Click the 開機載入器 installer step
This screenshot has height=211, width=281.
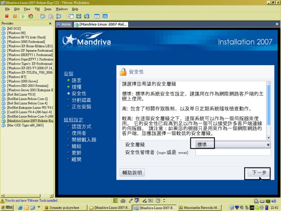(84, 140)
